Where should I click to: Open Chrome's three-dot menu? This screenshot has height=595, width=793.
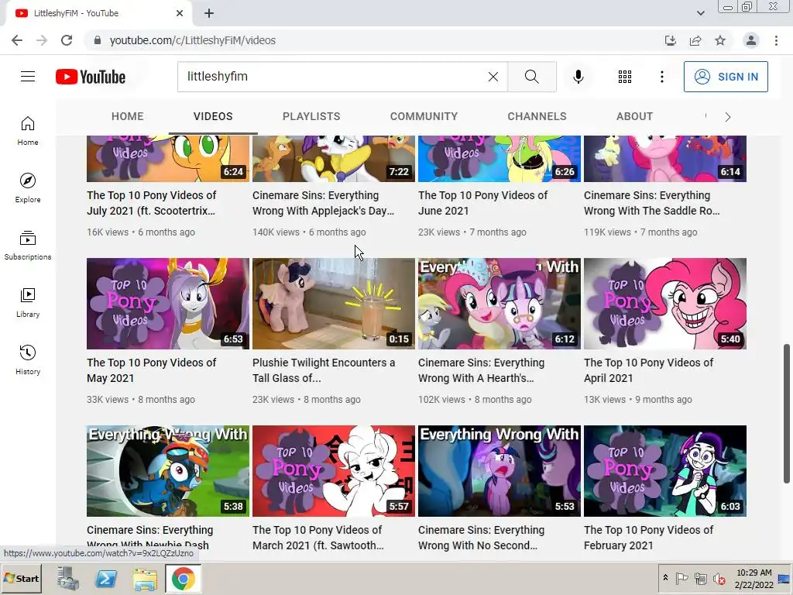point(776,40)
